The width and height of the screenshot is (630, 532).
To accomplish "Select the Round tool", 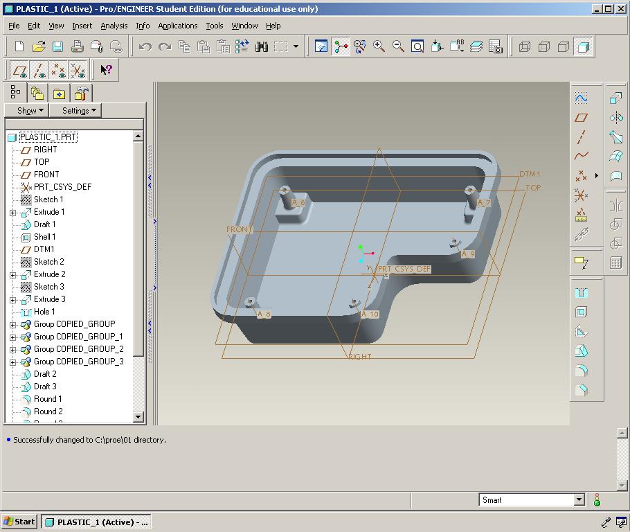I will 582,371.
